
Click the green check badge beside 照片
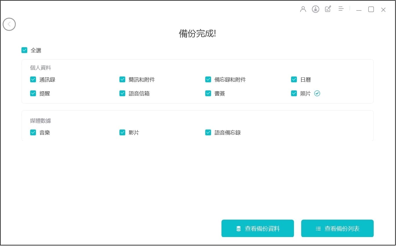click(317, 93)
